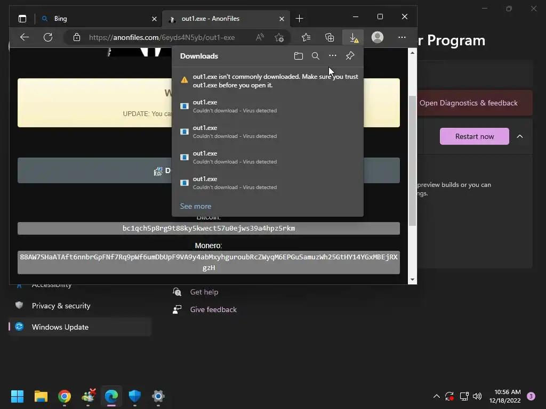Screen dimensions: 546x409
Task: Open Windows Security shield taskbar icon
Action: (135, 396)
